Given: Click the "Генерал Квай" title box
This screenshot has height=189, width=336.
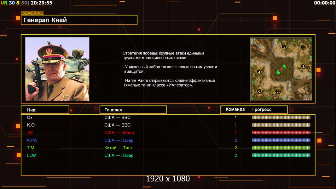Looking at the screenshot, I should (x=79, y=20).
